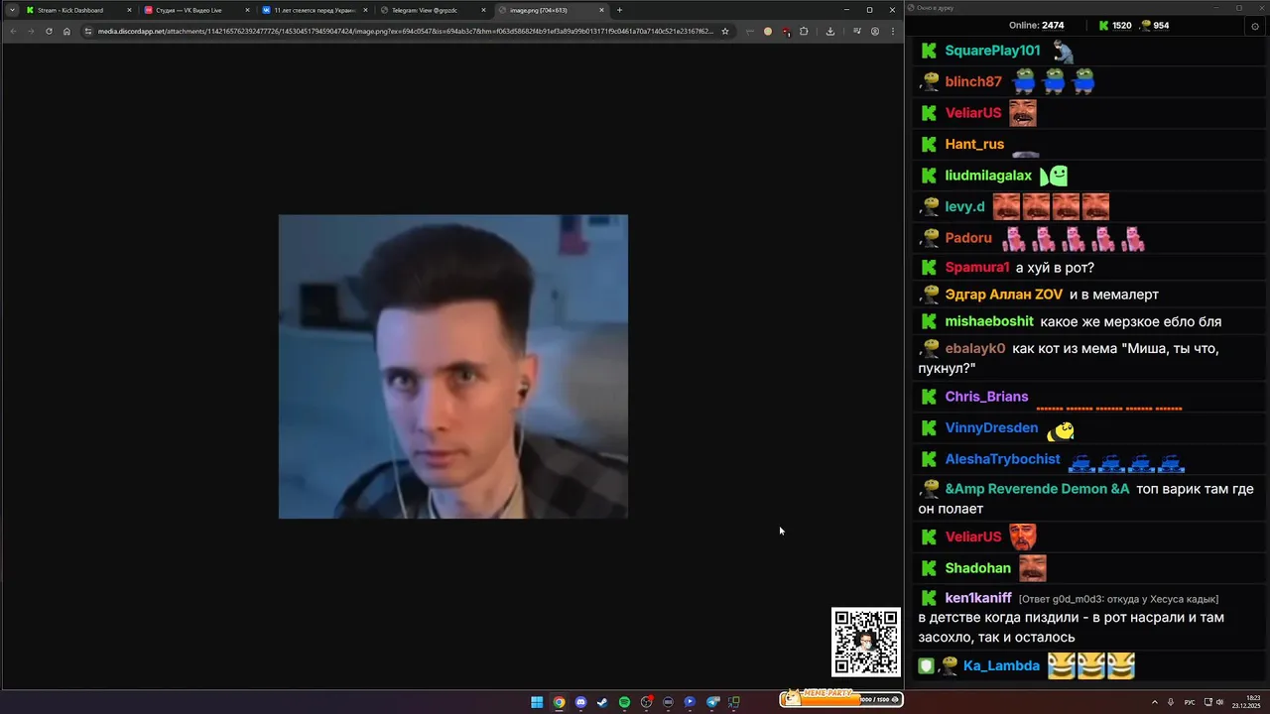Click the QR code overlay
The width and height of the screenshot is (1270, 714).
(x=866, y=642)
